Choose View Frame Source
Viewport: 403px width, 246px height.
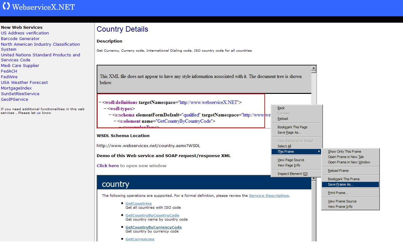350,201
